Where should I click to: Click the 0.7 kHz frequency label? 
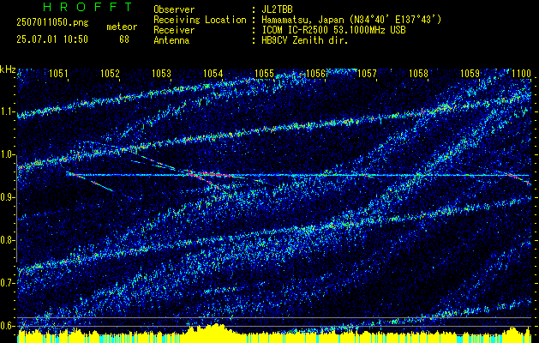tap(8, 283)
